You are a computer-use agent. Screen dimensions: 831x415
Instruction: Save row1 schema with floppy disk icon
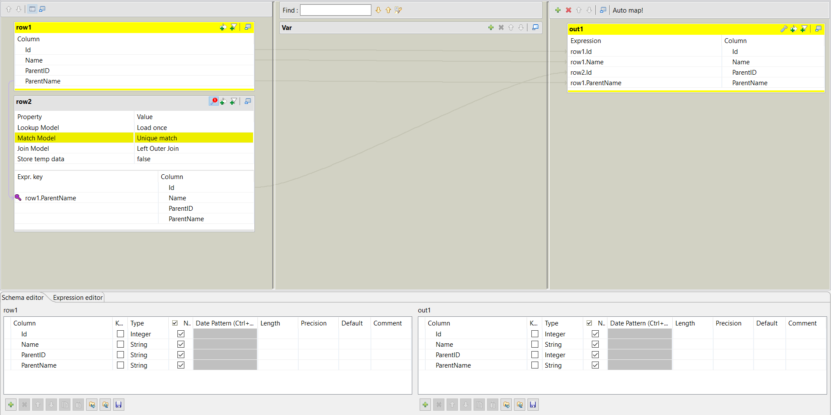(118, 405)
